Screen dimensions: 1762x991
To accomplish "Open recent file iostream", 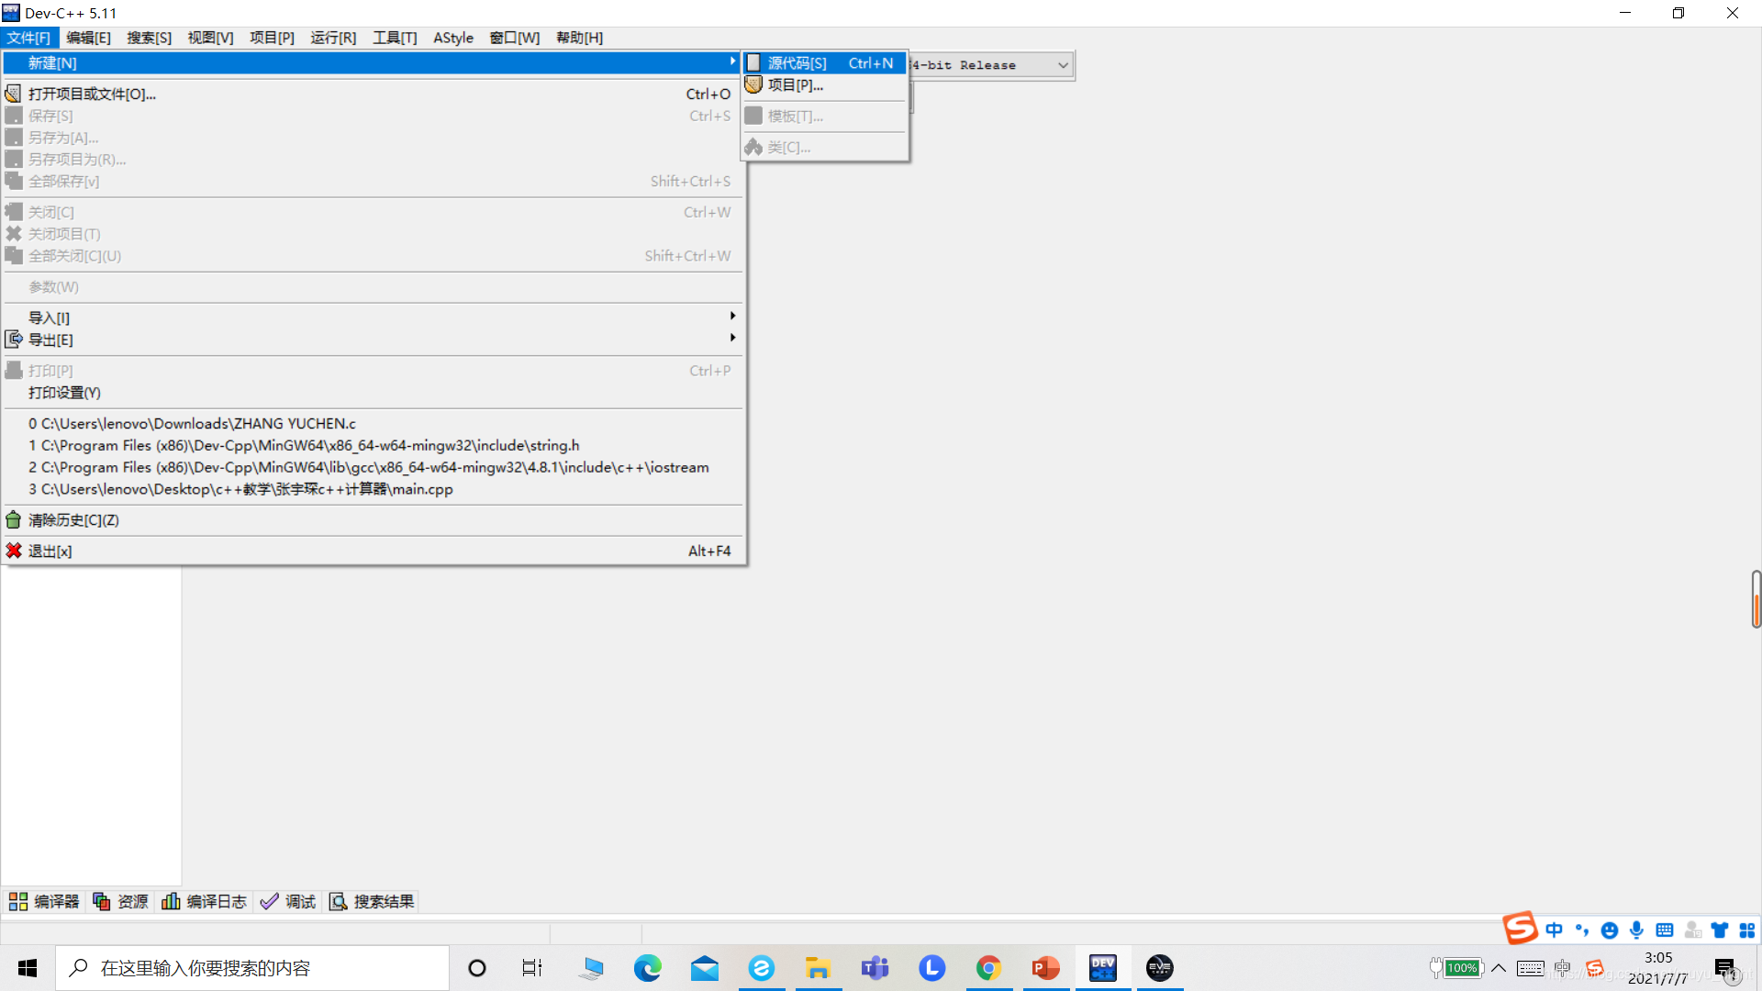I will pyautogui.click(x=372, y=467).
